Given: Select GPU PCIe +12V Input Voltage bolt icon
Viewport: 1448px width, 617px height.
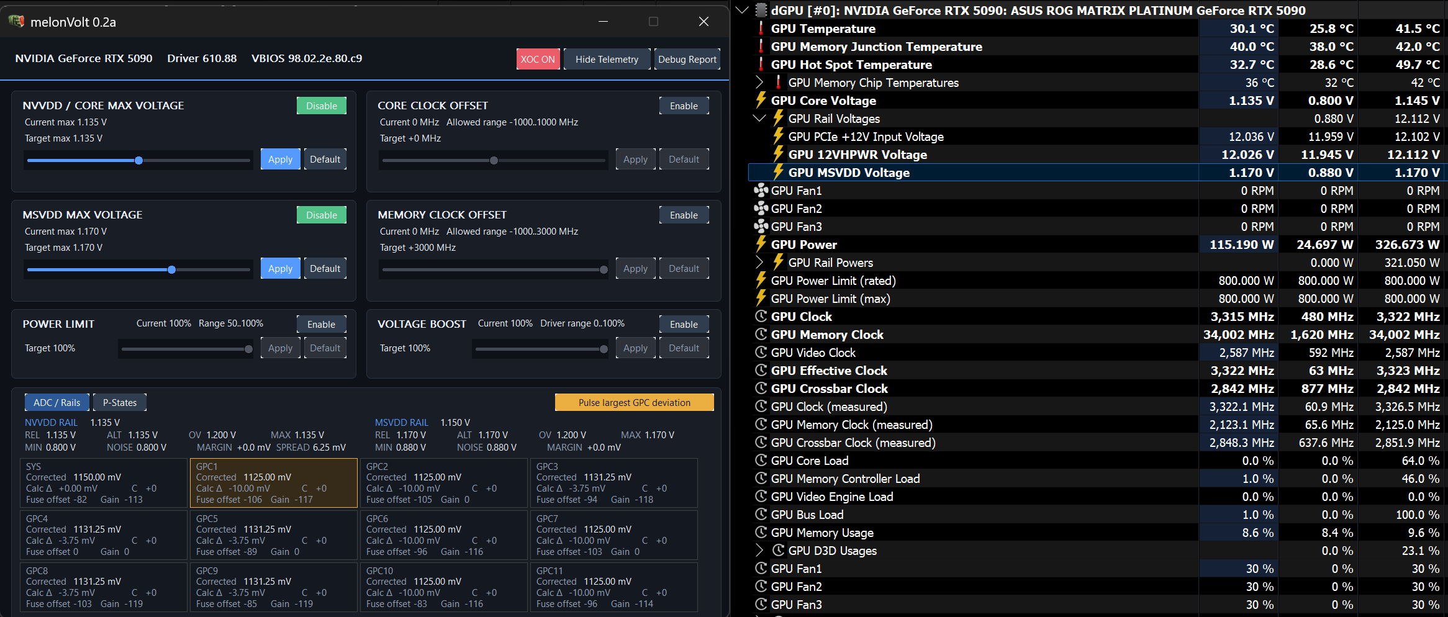Looking at the screenshot, I should [x=778, y=137].
